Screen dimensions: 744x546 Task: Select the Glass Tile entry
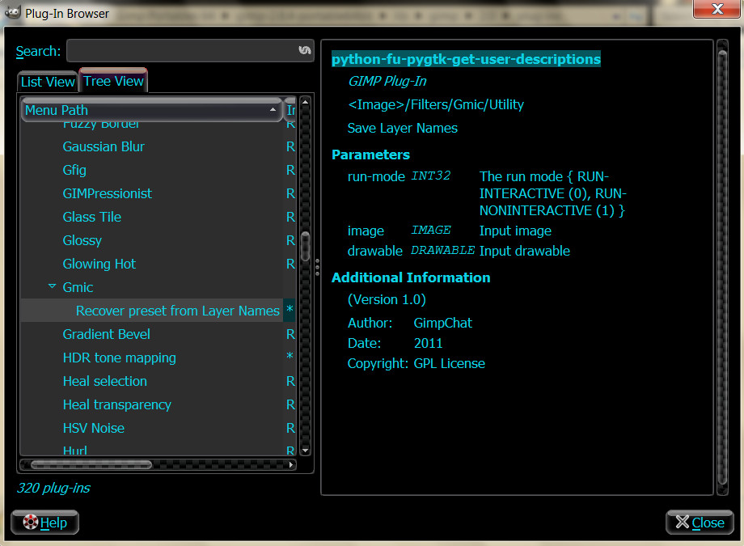click(92, 217)
